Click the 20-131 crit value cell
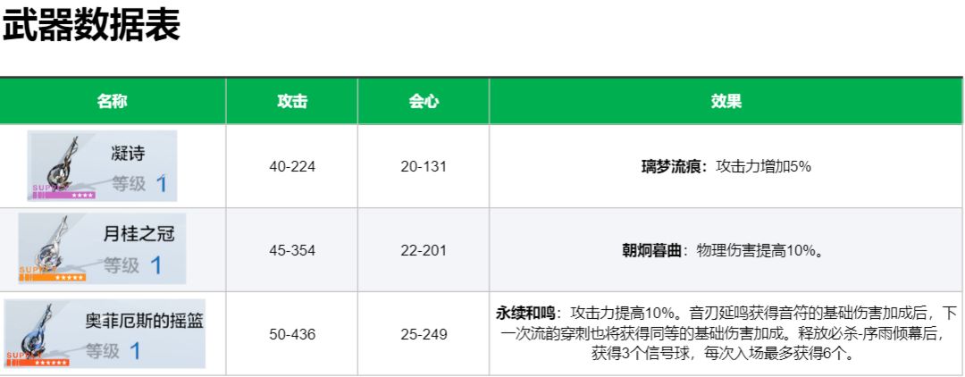This screenshot has height=377, width=965. pyautogui.click(x=424, y=166)
